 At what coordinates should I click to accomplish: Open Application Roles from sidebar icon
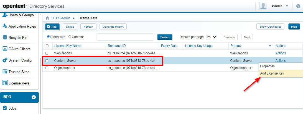[x=5, y=26]
